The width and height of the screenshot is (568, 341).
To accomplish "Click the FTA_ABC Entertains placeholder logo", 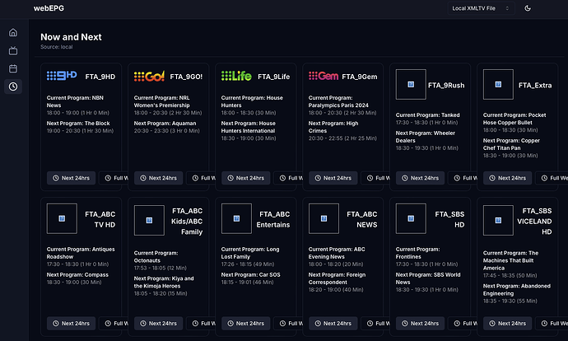I will click(x=236, y=218).
